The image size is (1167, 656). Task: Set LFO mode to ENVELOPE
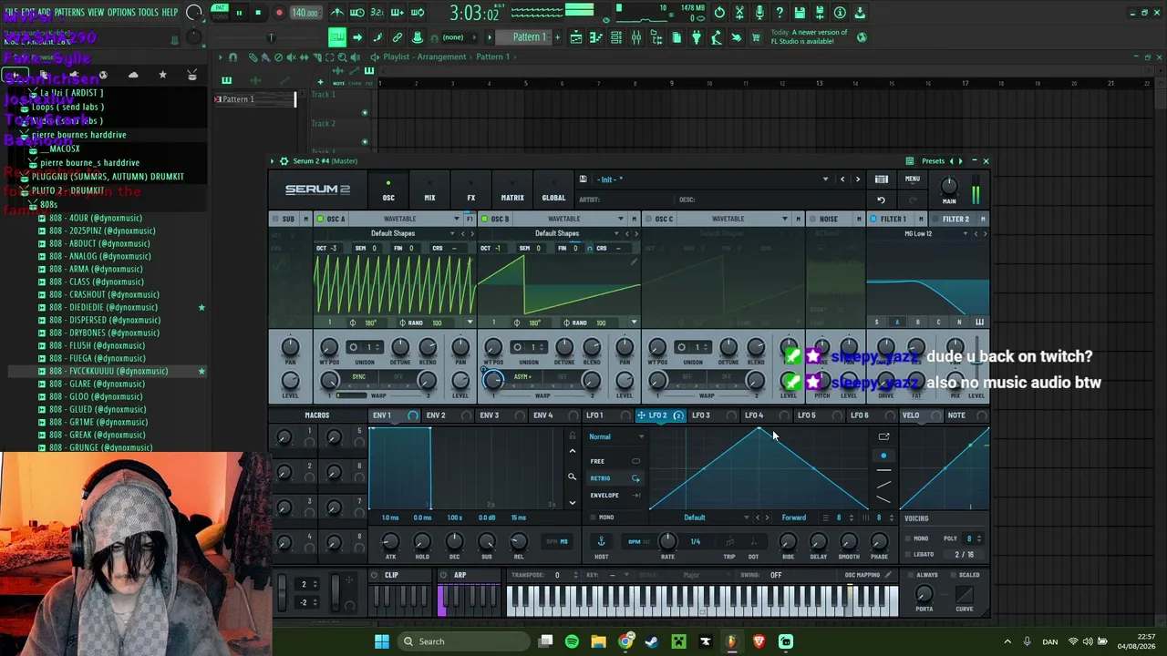pyautogui.click(x=615, y=496)
